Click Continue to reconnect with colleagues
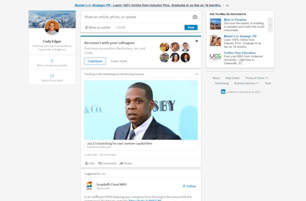Viewport: 306px width, 201px height. coord(94,61)
